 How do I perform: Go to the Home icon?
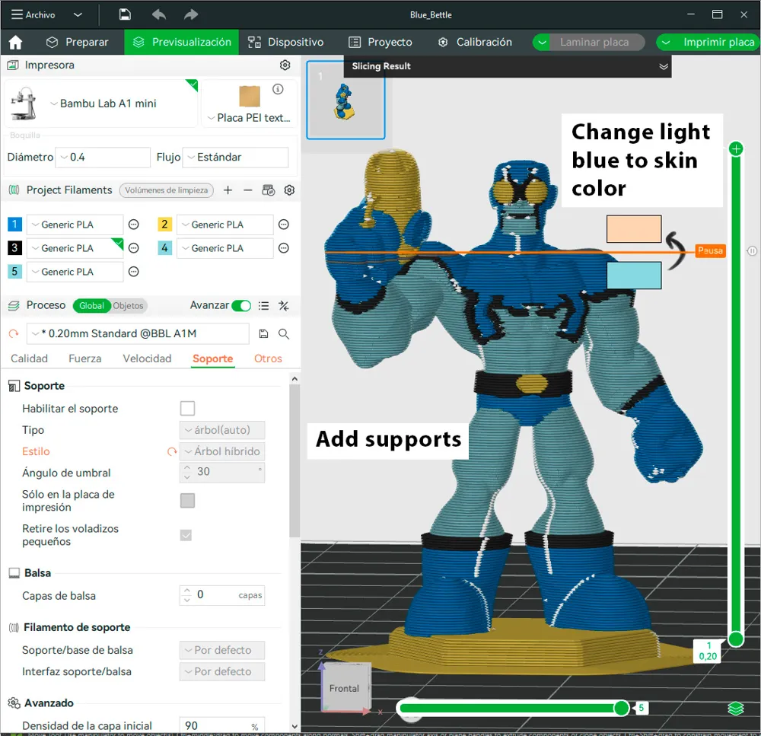tap(15, 42)
